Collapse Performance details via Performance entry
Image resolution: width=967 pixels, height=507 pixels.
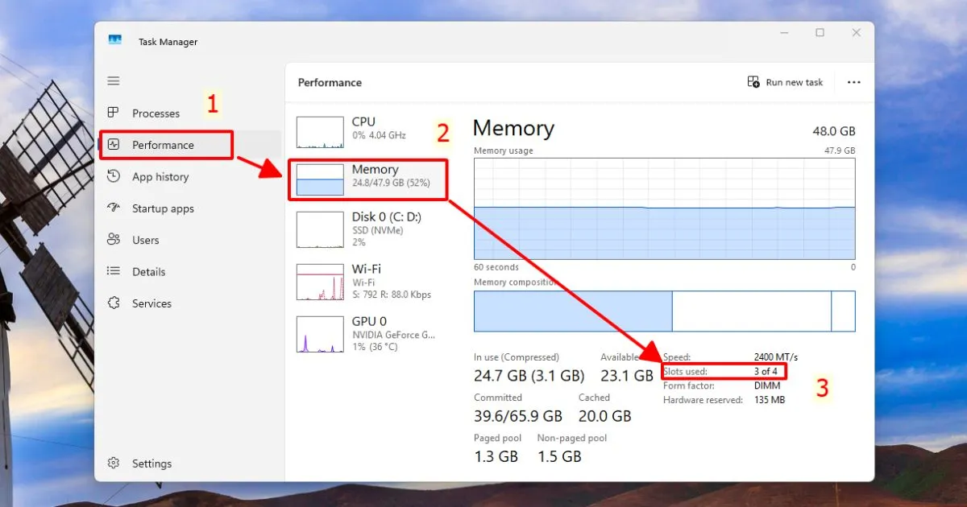point(164,145)
